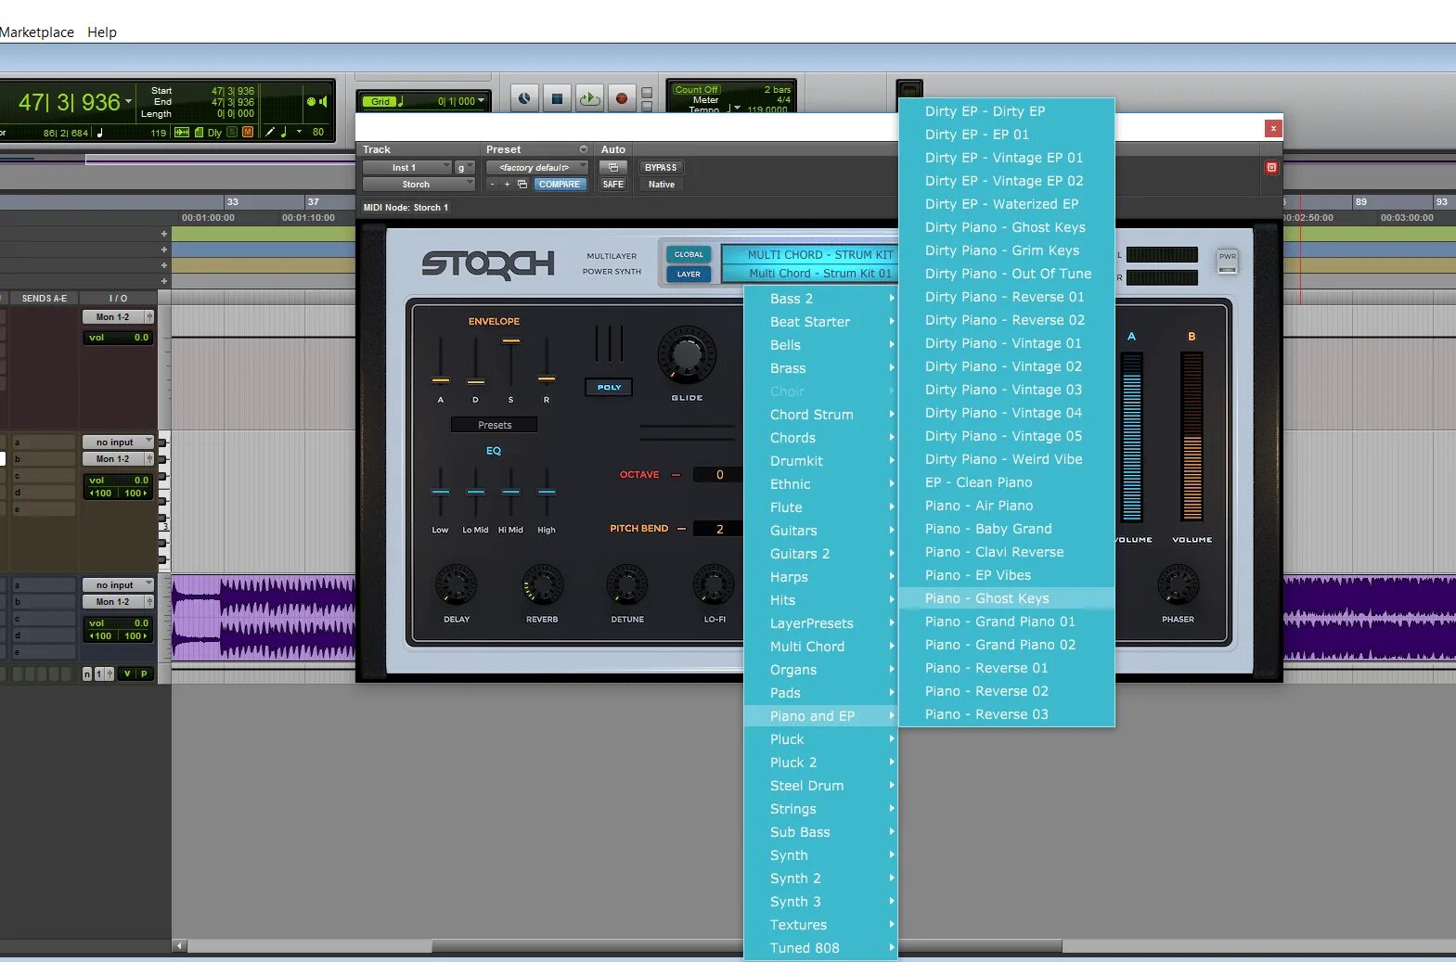Select the LAYER button in Storch
1456x962 pixels.
click(x=689, y=275)
